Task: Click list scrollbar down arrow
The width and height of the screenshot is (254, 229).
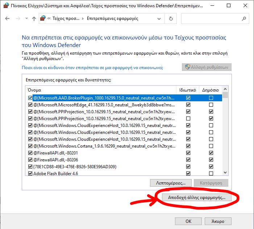Action: point(225,173)
